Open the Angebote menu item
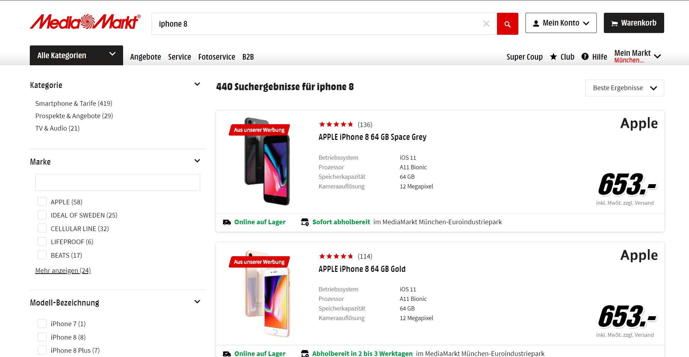 (145, 57)
